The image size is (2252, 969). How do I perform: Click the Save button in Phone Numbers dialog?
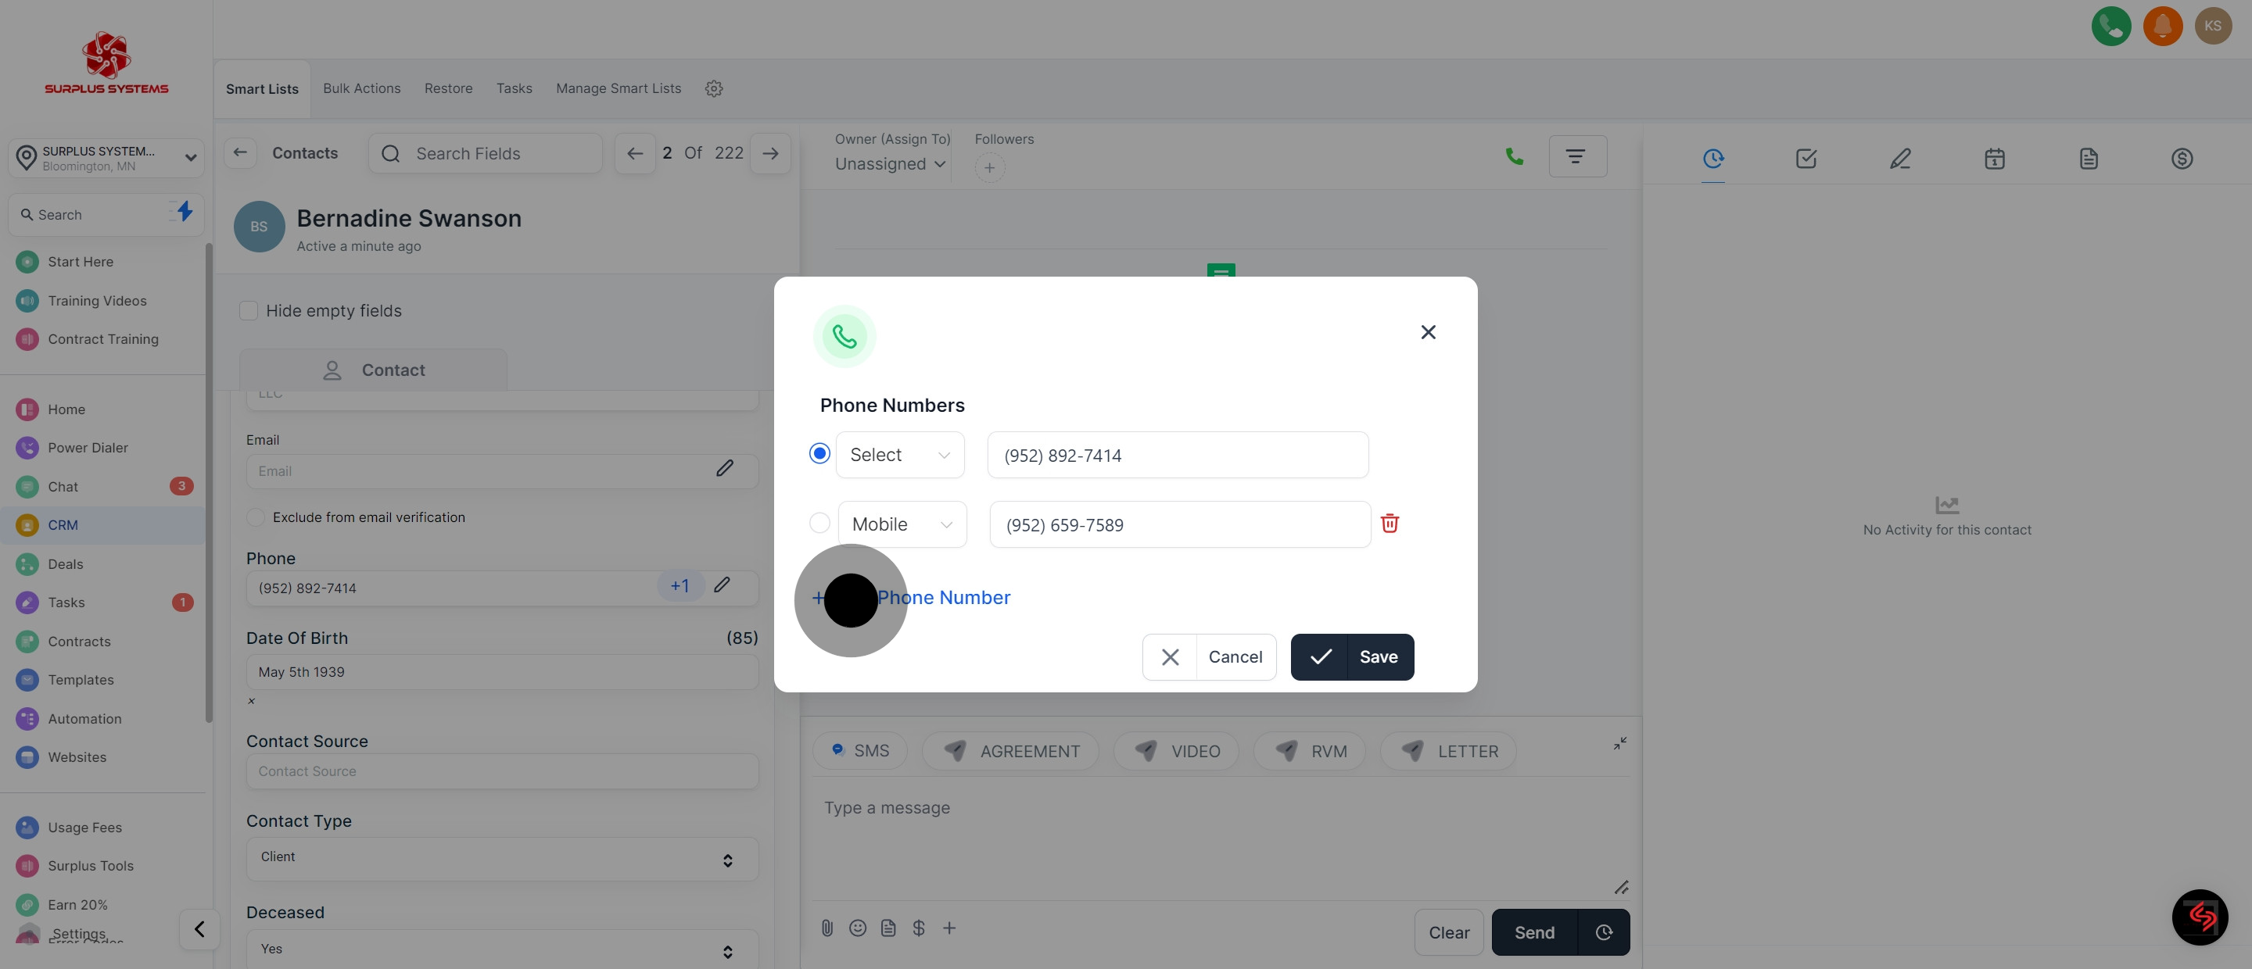(x=1351, y=657)
